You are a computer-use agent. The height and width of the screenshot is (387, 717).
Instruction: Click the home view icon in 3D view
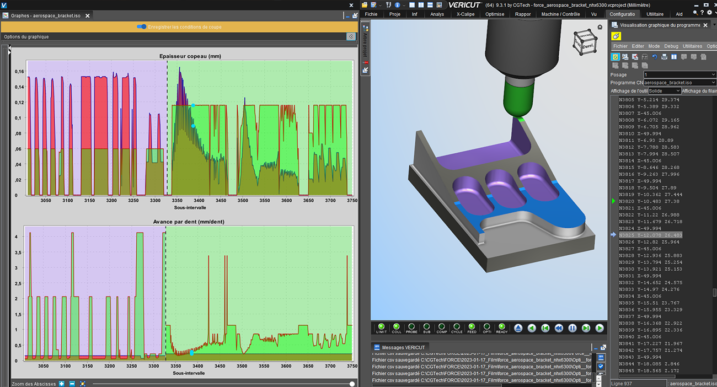(x=600, y=27)
